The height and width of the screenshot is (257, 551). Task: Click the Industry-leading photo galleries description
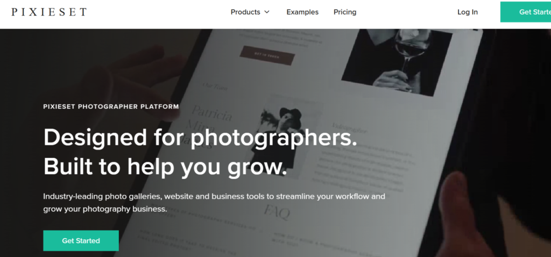click(214, 203)
